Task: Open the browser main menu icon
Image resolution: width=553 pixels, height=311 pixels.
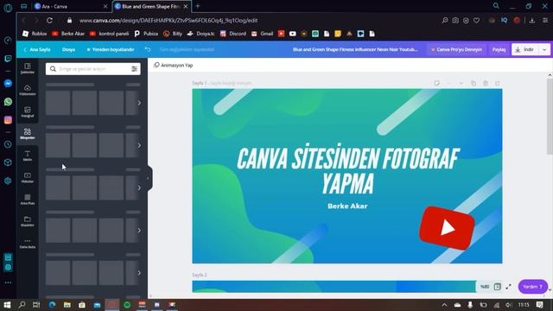Action: point(545,21)
